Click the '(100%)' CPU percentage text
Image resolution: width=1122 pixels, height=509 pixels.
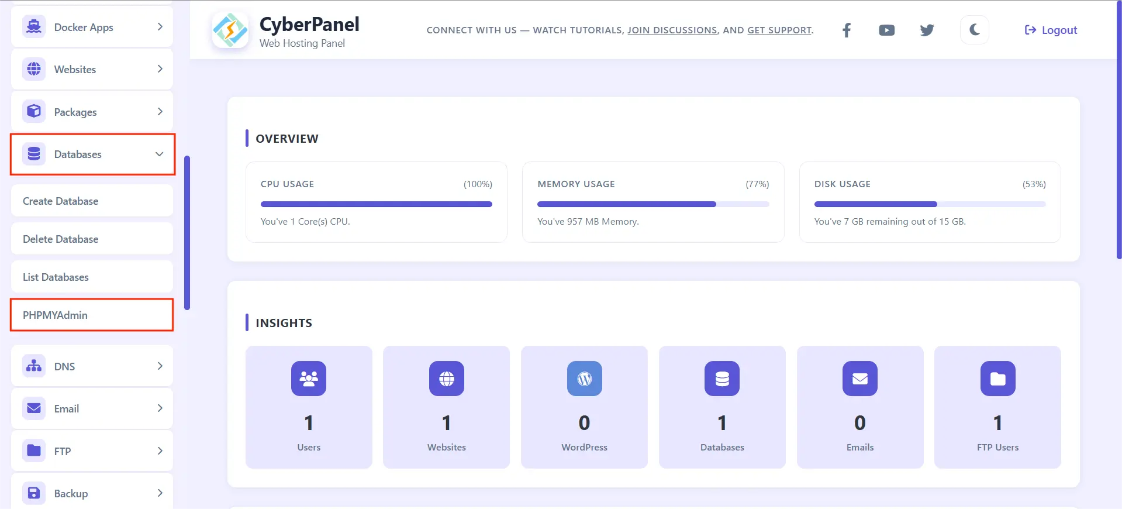(x=478, y=184)
